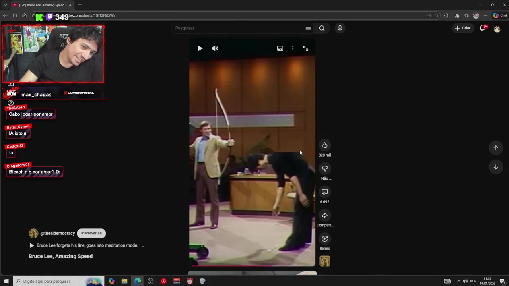The width and height of the screenshot is (509, 286).
Task: Play the paused Short video
Action: pyautogui.click(x=200, y=48)
